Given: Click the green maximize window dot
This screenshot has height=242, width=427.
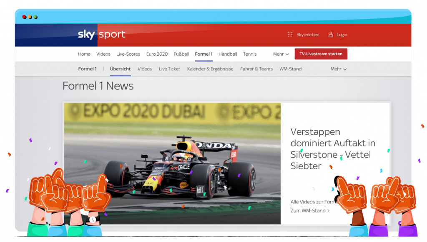Looking at the screenshot, I should [36, 17].
